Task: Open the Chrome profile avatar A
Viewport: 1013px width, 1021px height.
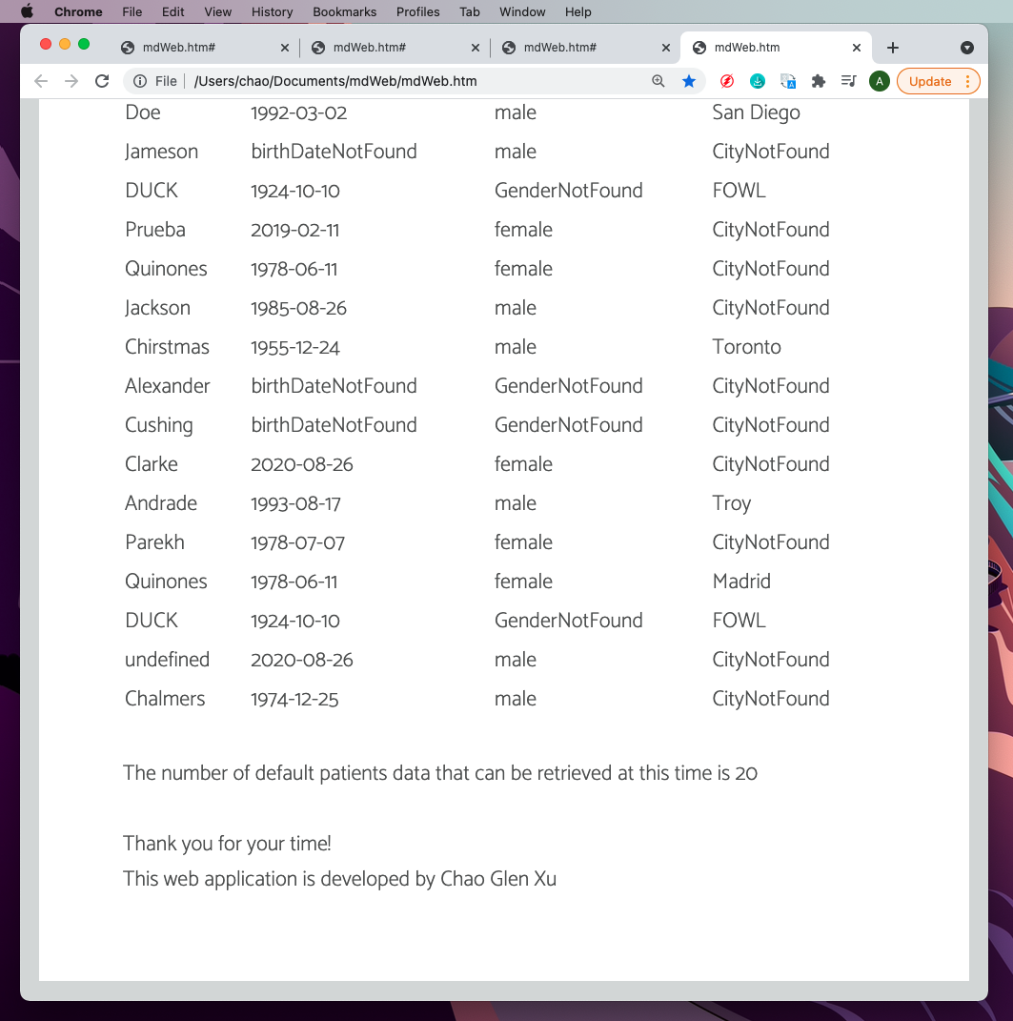Action: pos(879,81)
